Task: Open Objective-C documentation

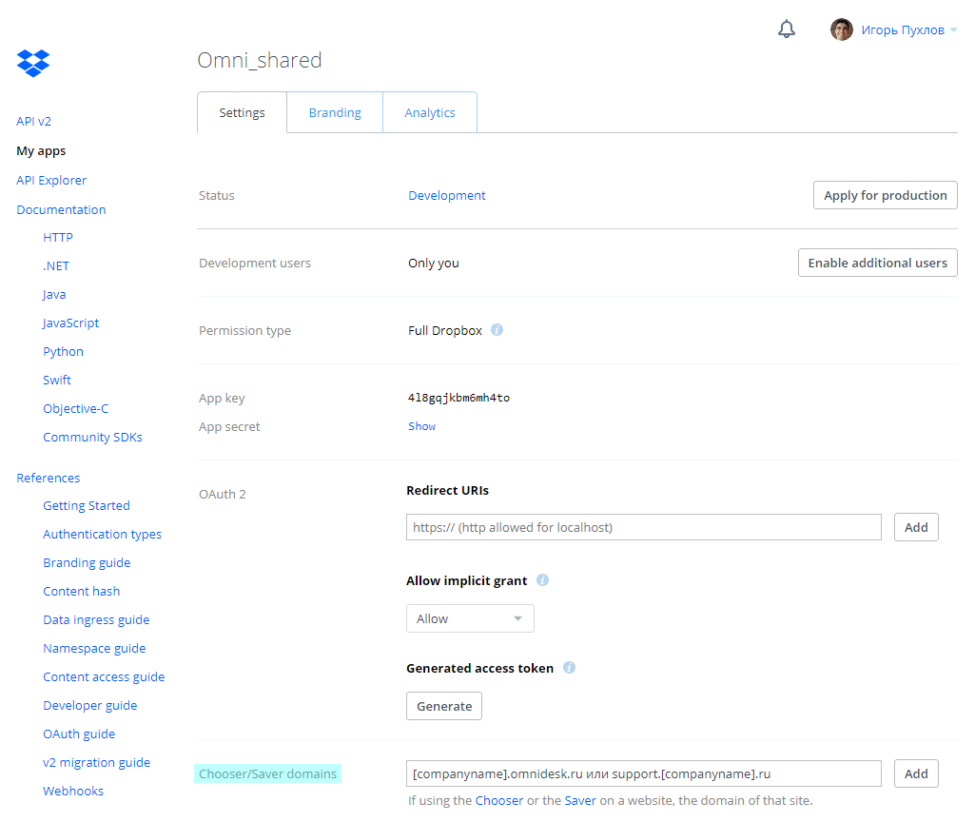Action: pyautogui.click(x=75, y=408)
